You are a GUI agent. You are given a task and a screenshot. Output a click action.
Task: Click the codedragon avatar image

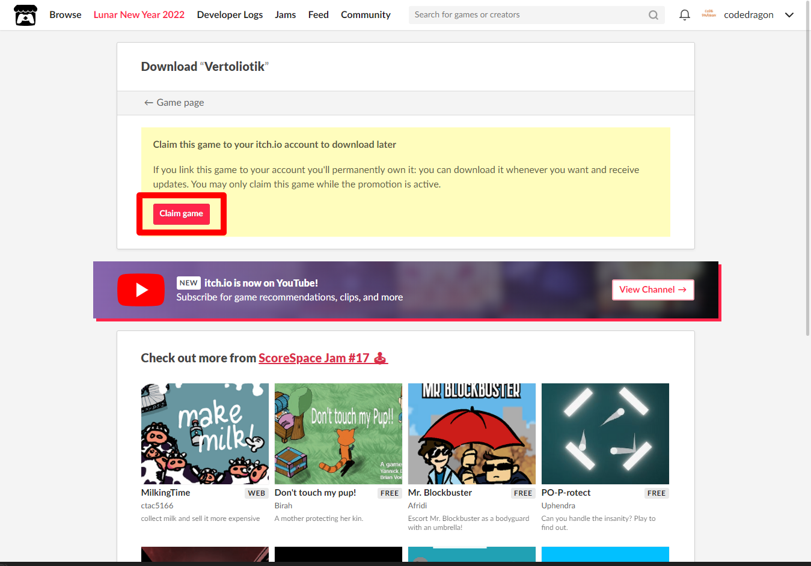point(709,14)
